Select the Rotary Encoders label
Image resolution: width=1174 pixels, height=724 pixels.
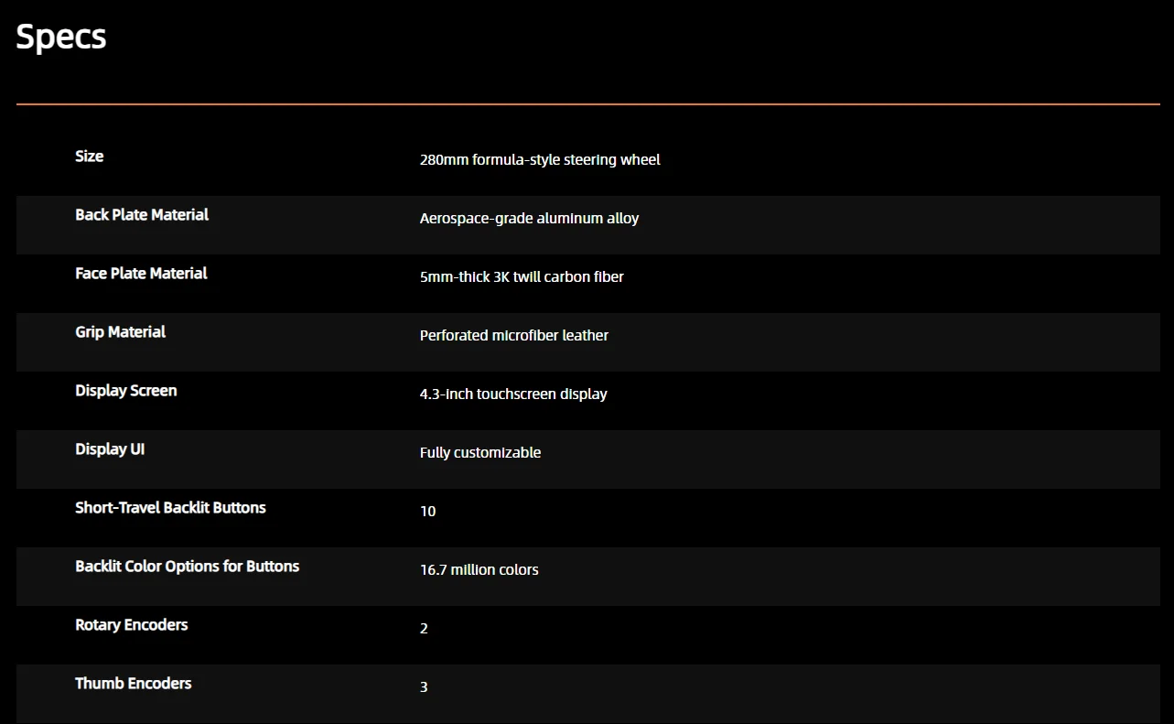point(132,625)
